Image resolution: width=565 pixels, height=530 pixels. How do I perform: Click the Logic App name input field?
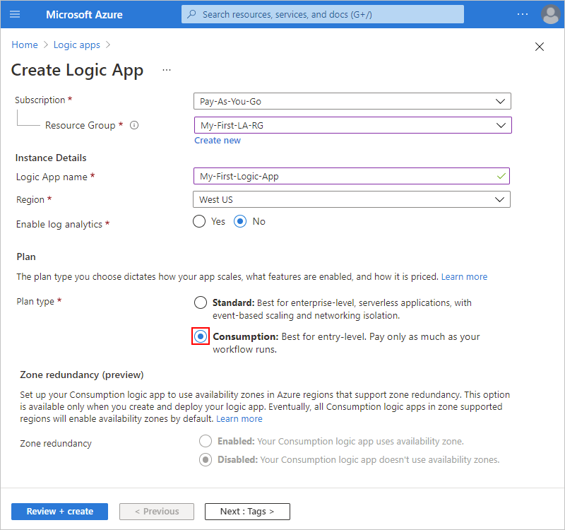(346, 176)
